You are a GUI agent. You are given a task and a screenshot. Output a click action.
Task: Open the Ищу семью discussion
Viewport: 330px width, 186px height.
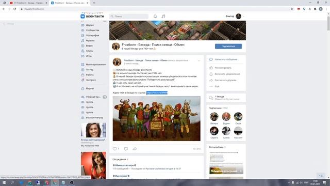pyautogui.click(x=121, y=176)
